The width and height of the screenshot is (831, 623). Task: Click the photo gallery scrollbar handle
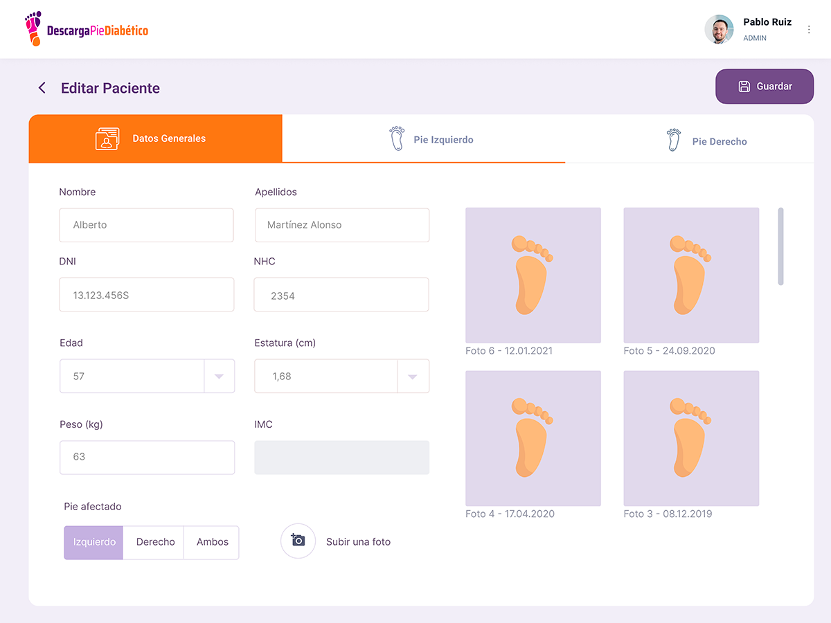pos(780,246)
